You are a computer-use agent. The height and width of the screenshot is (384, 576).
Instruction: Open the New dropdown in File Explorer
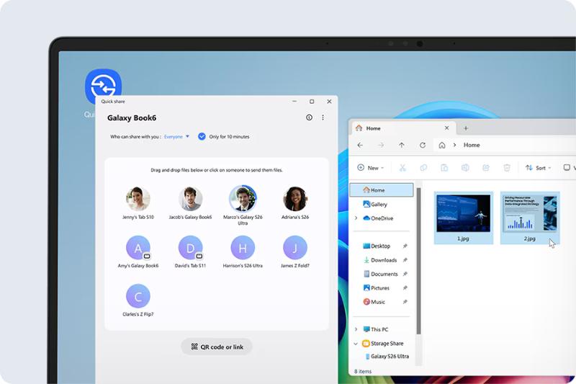[370, 168]
